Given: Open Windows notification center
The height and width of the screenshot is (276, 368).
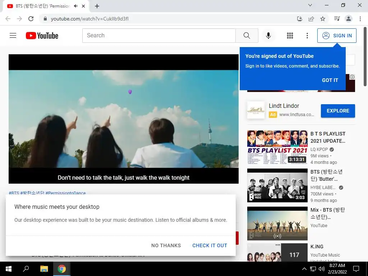Looking at the screenshot, I should point(356,269).
